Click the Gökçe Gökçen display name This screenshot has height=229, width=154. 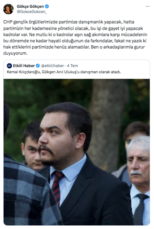click(x=30, y=7)
